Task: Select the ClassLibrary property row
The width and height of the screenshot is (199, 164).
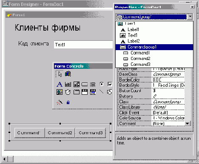Action: [x=151, y=107]
